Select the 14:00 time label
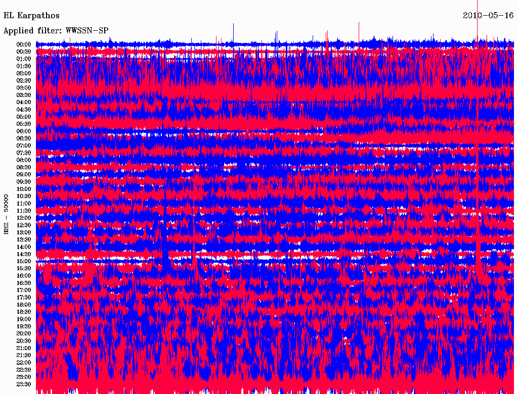 click(x=24, y=247)
